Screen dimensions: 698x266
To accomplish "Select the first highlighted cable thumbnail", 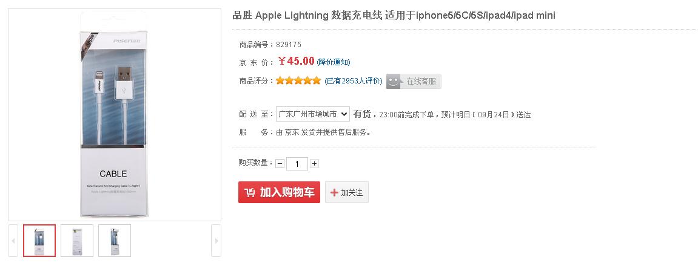I will pos(39,241).
